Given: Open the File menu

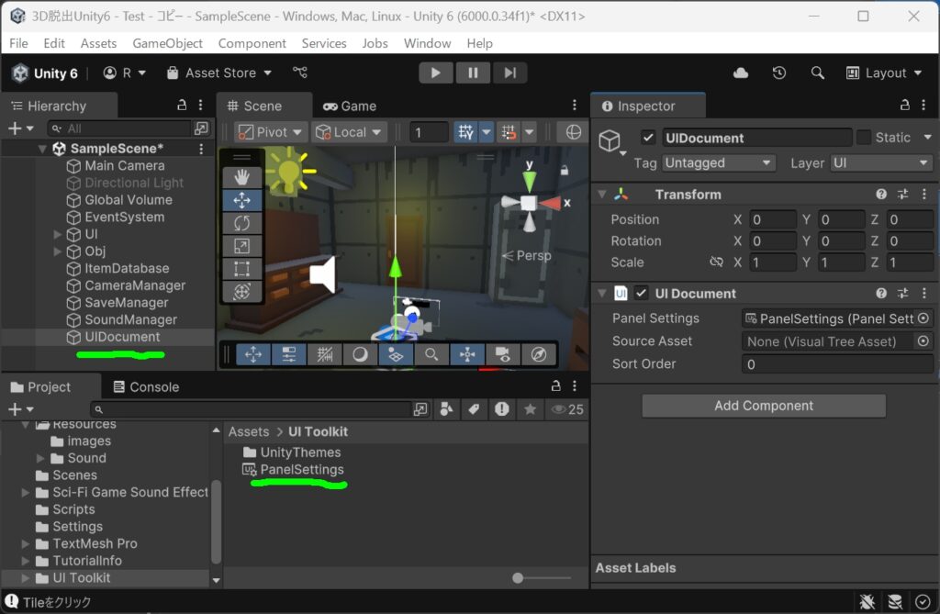Looking at the screenshot, I should (18, 43).
